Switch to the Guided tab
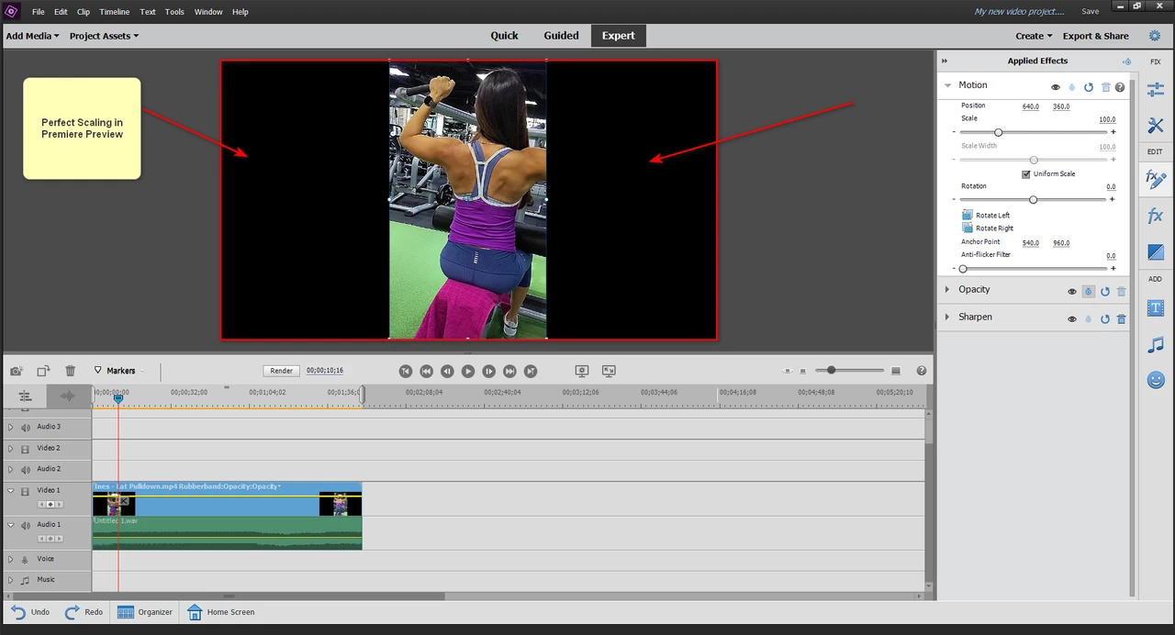 pos(561,36)
